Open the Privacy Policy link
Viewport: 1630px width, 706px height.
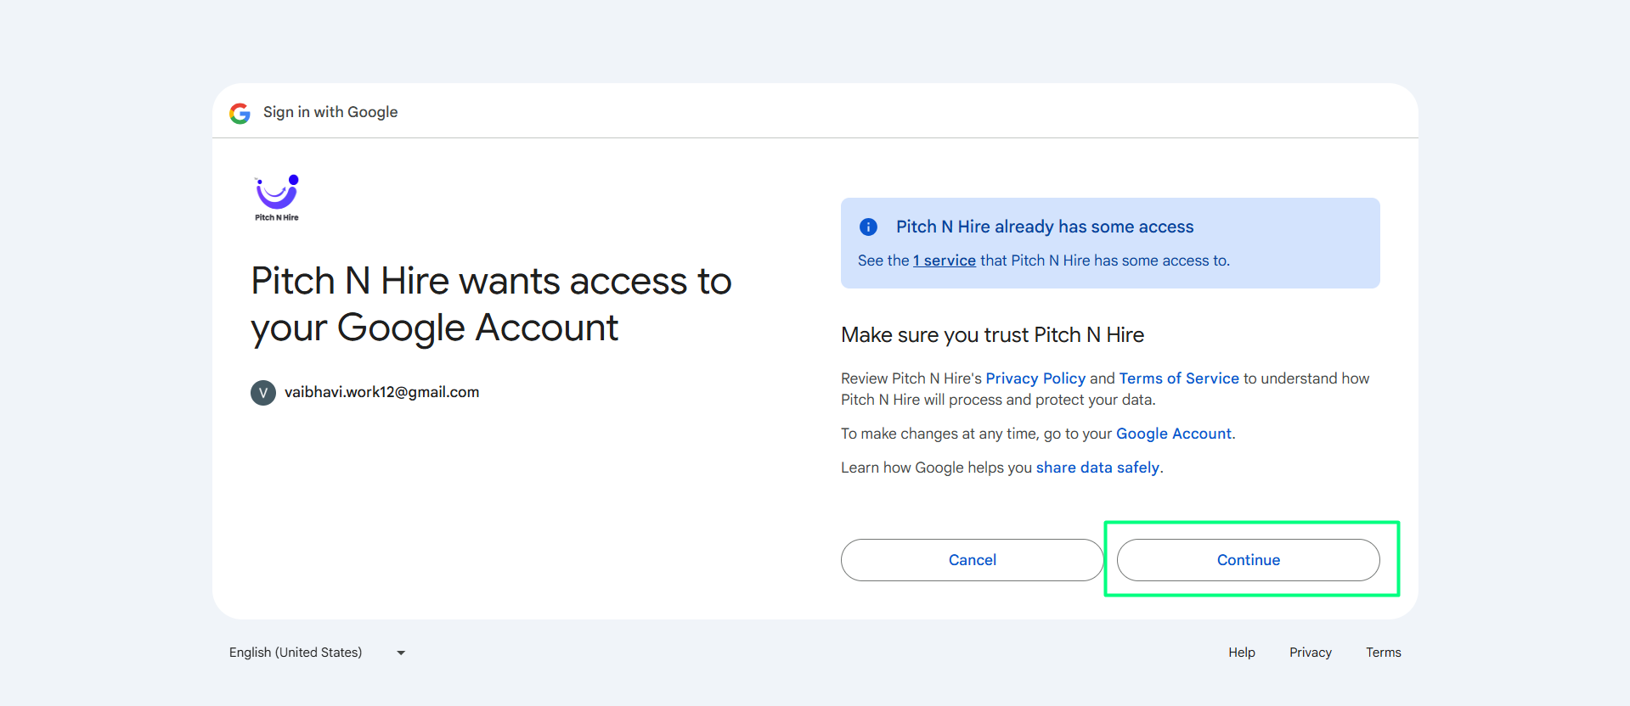click(x=1035, y=378)
